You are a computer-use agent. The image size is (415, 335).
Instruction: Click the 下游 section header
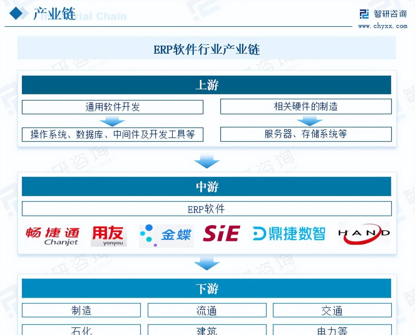coord(206,288)
